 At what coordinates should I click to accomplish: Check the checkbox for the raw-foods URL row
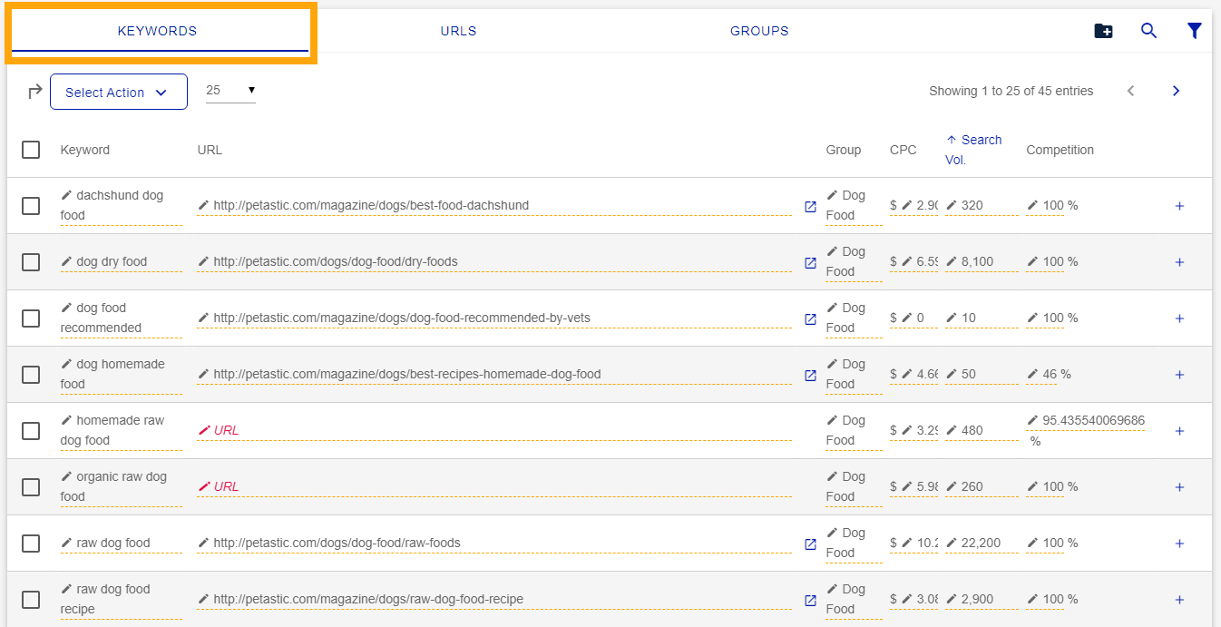31,544
